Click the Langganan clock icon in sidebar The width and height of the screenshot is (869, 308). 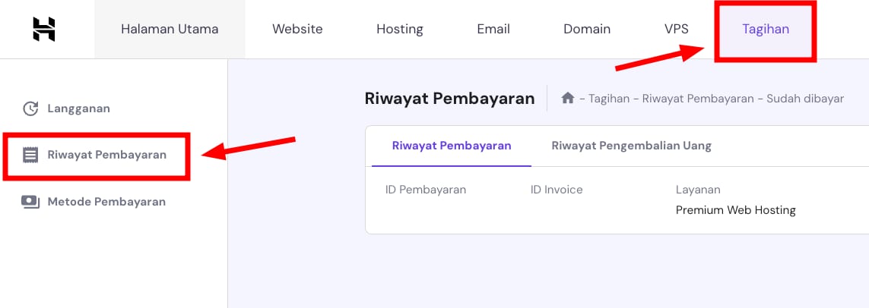(x=30, y=108)
